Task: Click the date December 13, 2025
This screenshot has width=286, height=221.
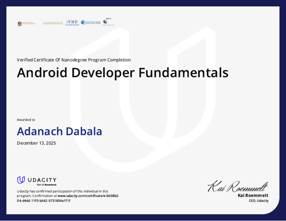Action: pyautogui.click(x=36, y=143)
